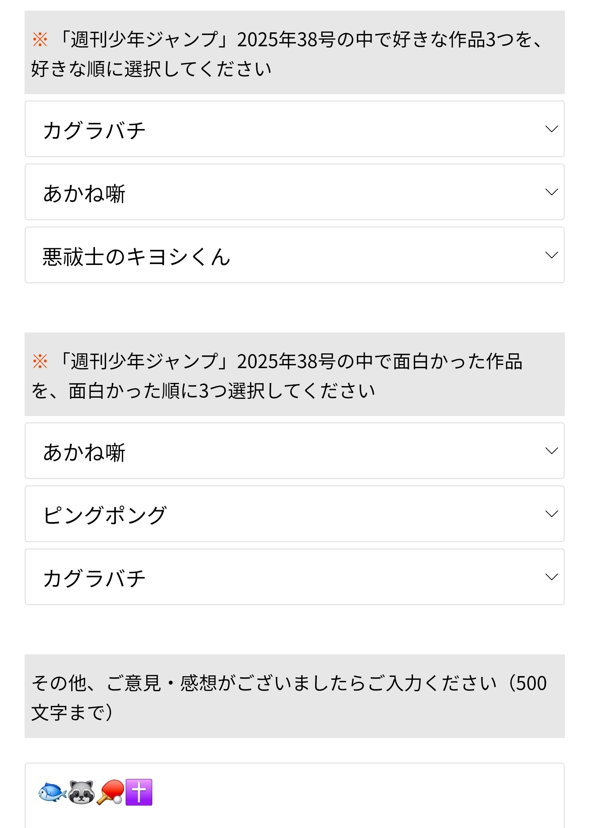The width and height of the screenshot is (589, 828).
Task: Click the red ※ mark beside 好きな作品 question
Action: [x=40, y=40]
